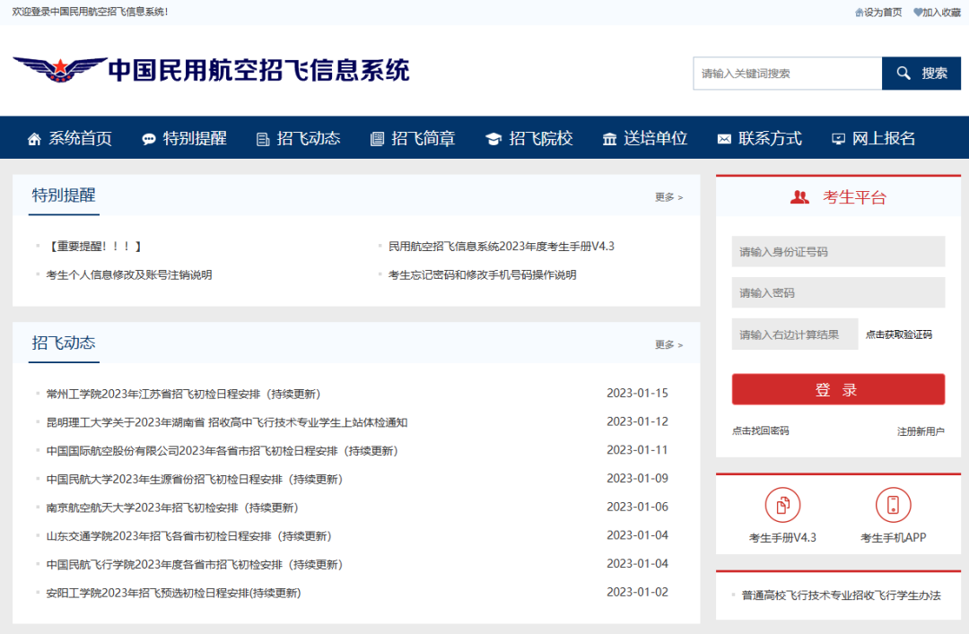The width and height of the screenshot is (969, 634).
Task: Click 点击获取验证码 to load captcha
Action: pos(898,334)
